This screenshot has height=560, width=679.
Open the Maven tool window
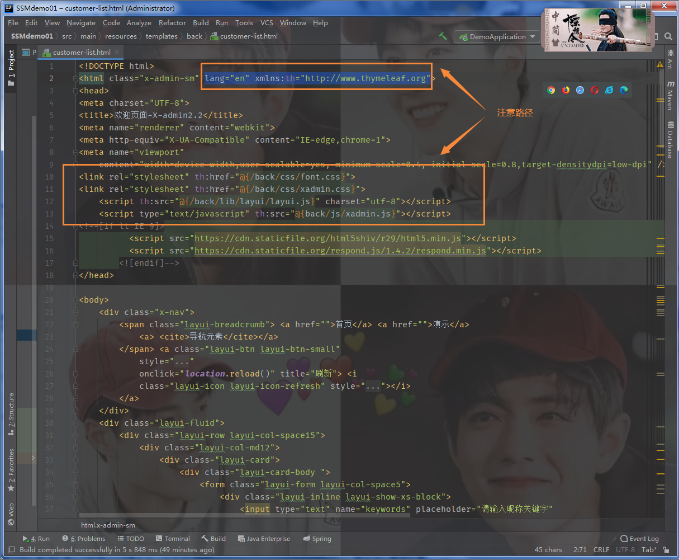(x=669, y=95)
